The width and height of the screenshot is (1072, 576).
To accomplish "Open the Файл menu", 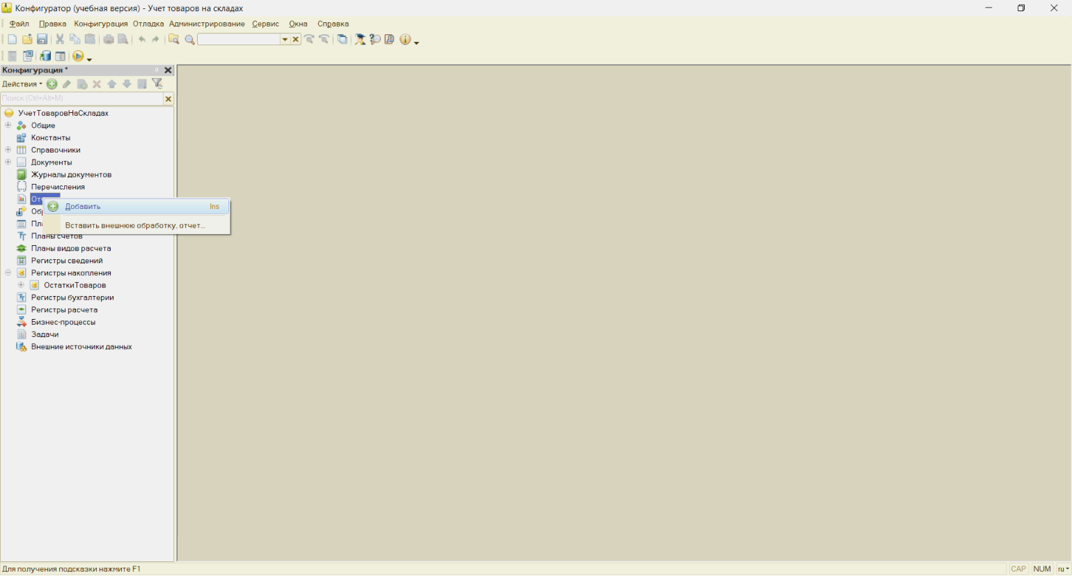I will coord(19,24).
